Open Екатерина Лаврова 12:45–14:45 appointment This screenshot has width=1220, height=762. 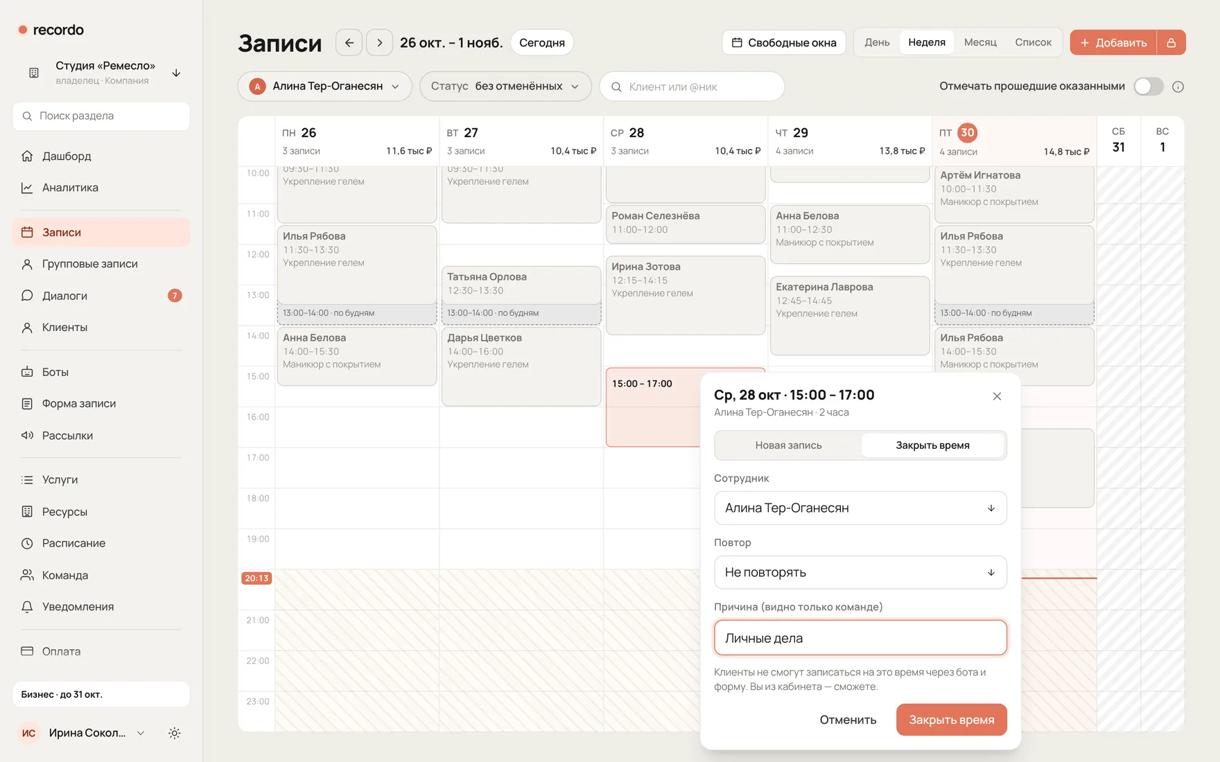(x=850, y=316)
